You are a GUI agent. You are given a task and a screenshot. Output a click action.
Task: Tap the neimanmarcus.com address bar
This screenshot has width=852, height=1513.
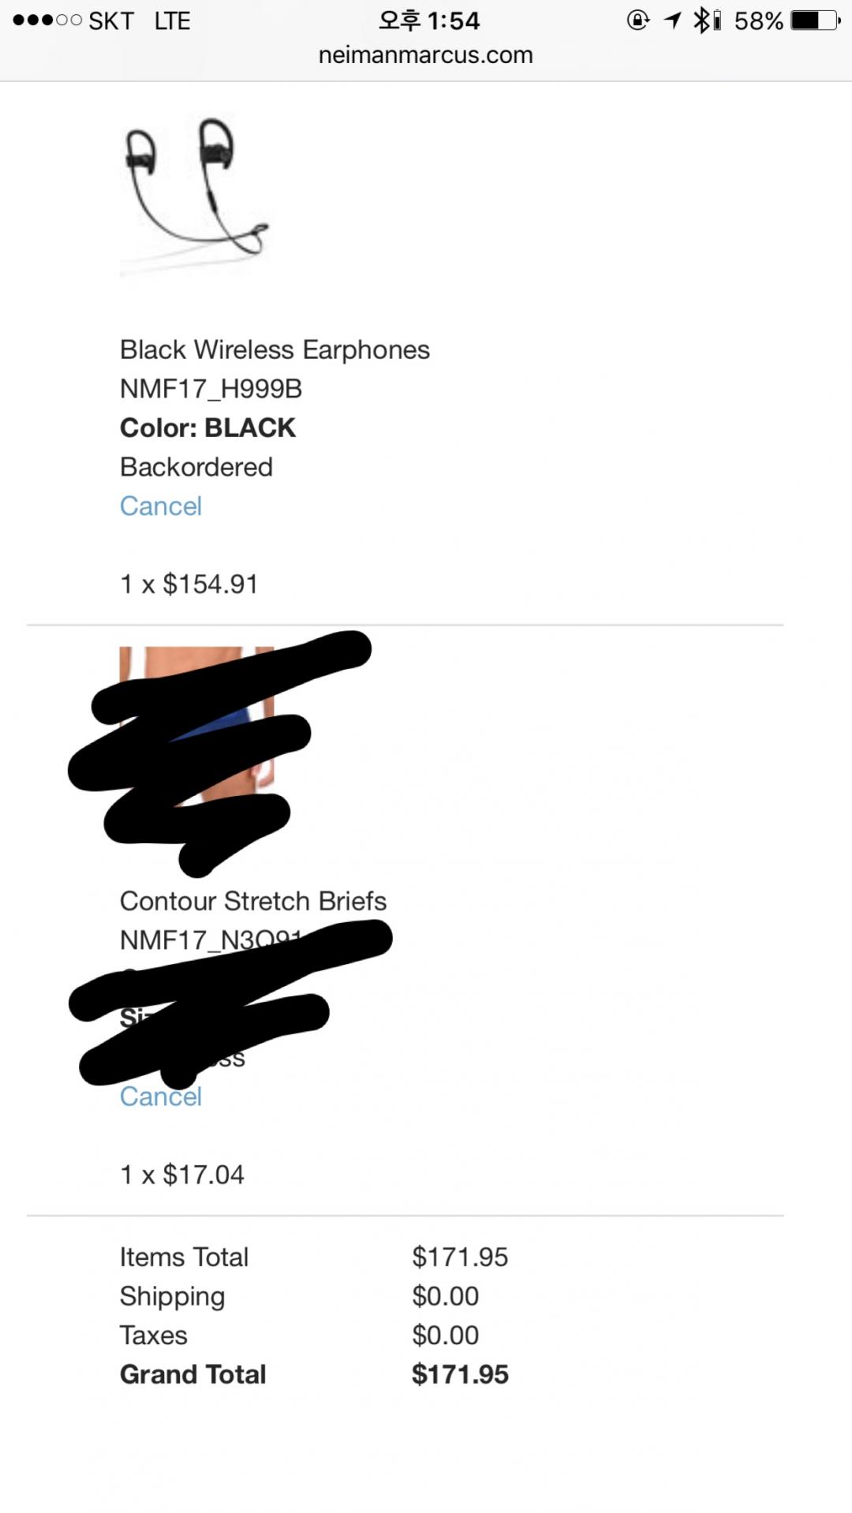click(x=426, y=55)
